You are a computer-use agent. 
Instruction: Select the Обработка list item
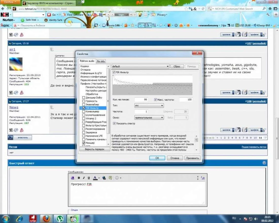[92, 94]
